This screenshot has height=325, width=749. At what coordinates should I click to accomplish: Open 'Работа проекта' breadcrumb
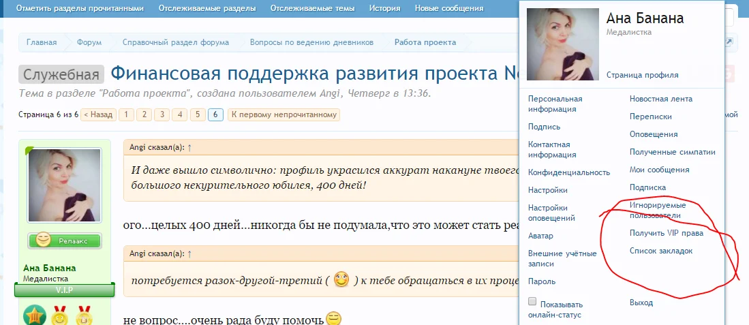tap(425, 42)
